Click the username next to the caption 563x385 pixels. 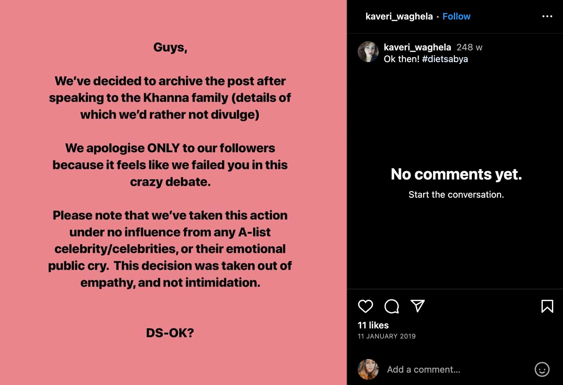[417, 47]
